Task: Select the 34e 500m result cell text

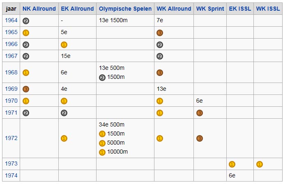Action: [112, 124]
